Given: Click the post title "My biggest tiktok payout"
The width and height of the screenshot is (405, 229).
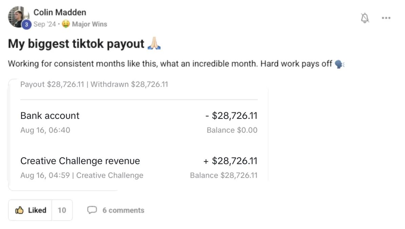Looking at the screenshot, I should pyautogui.click(x=76, y=44).
